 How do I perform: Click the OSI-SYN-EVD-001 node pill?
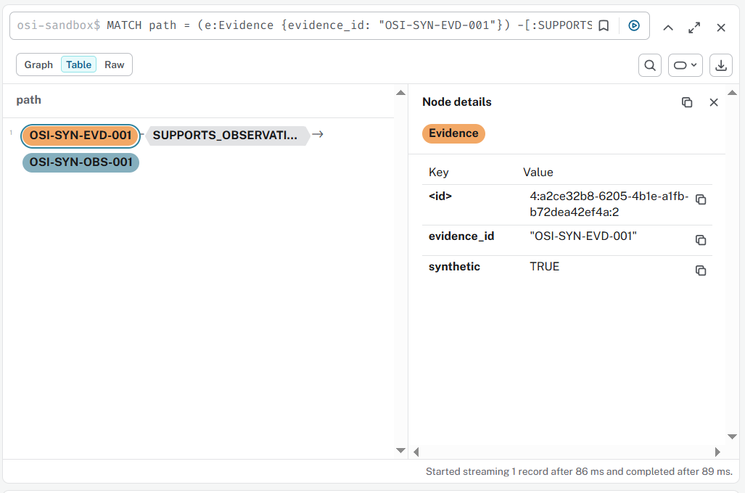[x=81, y=136]
